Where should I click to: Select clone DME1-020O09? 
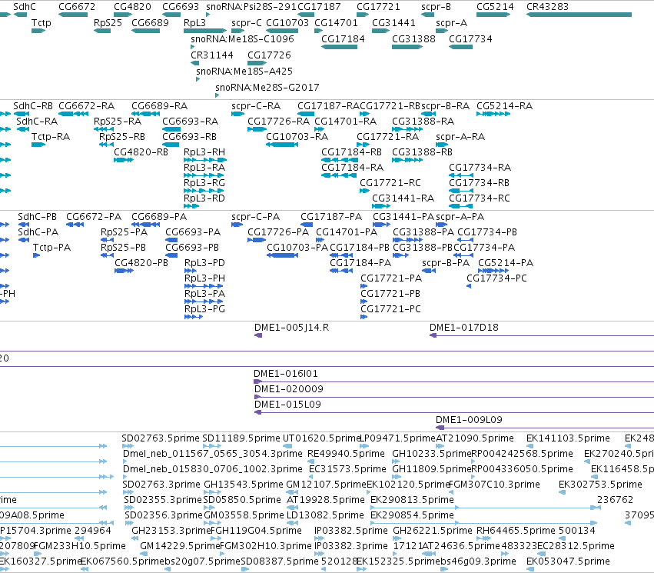pos(289,389)
